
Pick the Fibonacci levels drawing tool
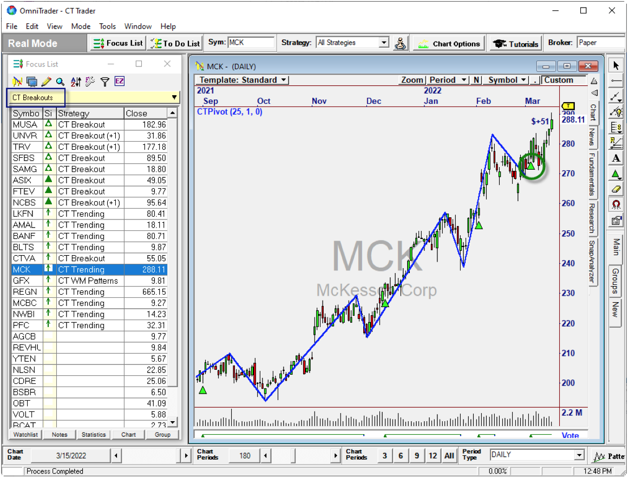(616, 128)
